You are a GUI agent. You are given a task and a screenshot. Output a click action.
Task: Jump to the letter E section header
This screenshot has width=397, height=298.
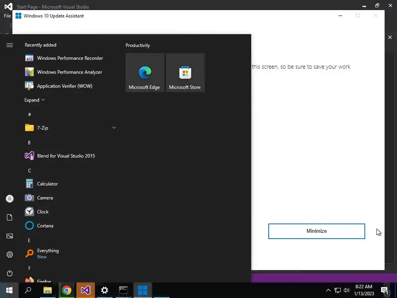[29, 240]
